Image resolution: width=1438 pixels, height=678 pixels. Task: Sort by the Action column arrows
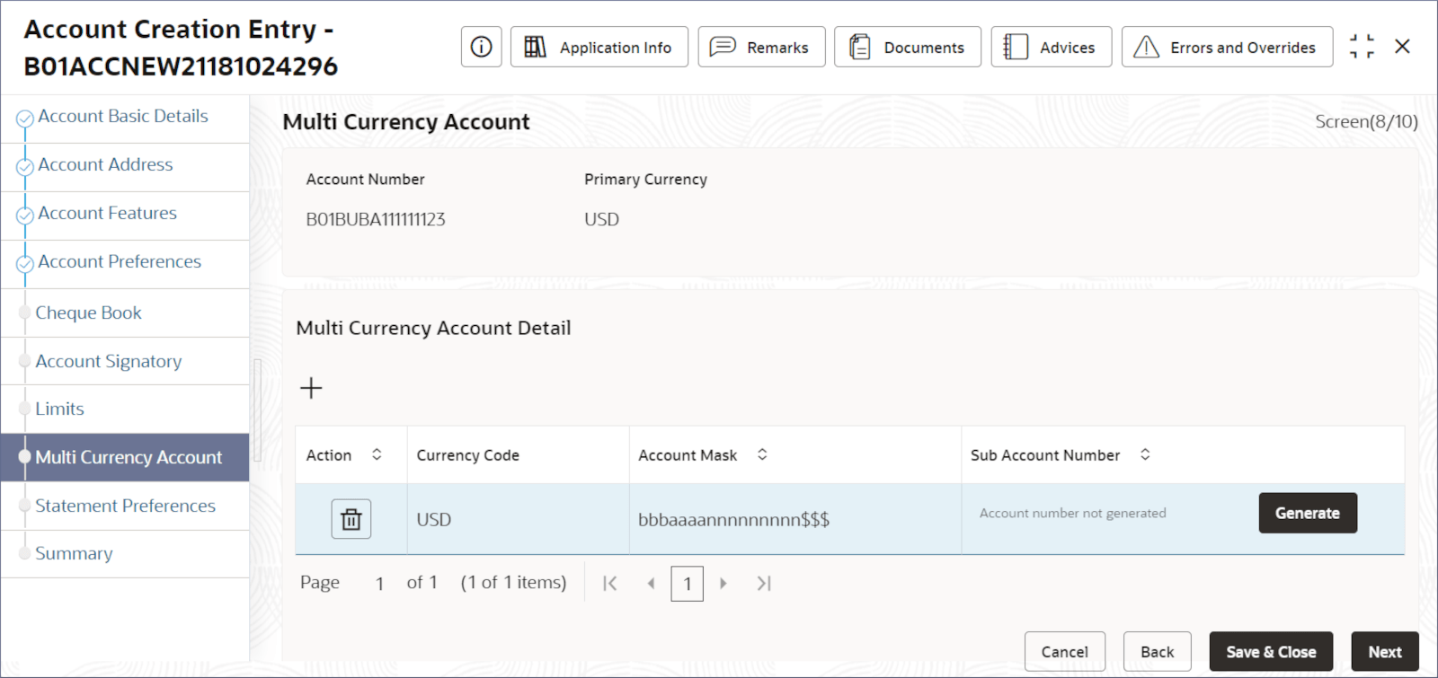click(377, 454)
